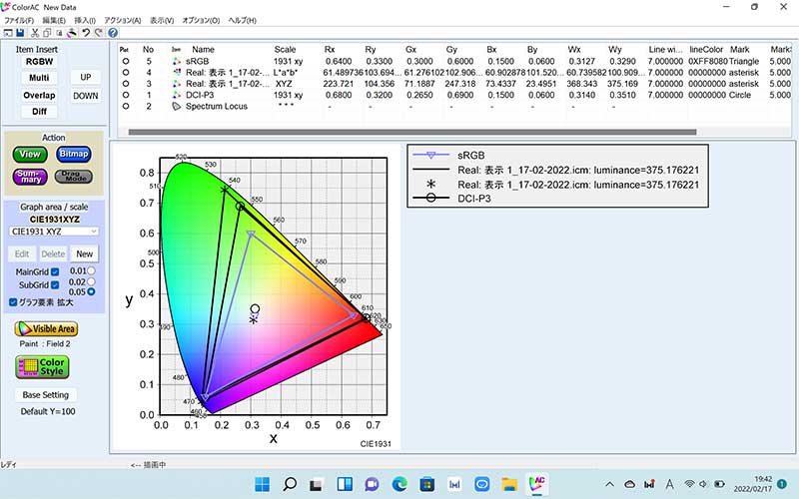The height and width of the screenshot is (499, 799).
Task: Click the blue Bitmap action button
Action: point(74,154)
